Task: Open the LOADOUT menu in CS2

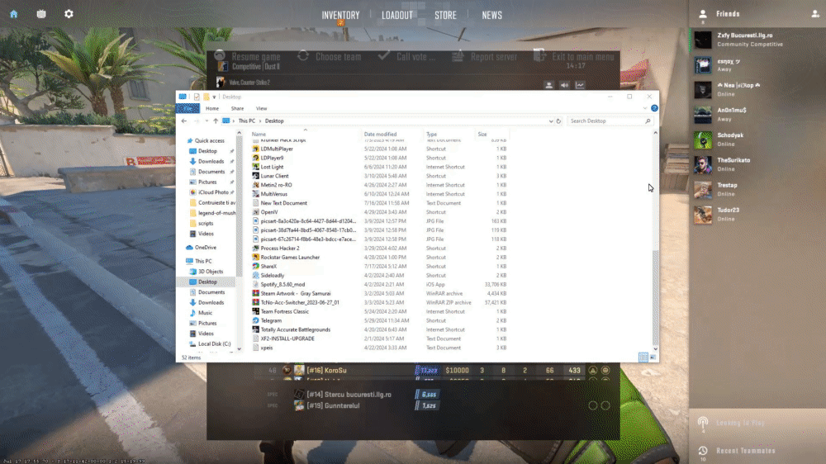Action: pos(397,15)
